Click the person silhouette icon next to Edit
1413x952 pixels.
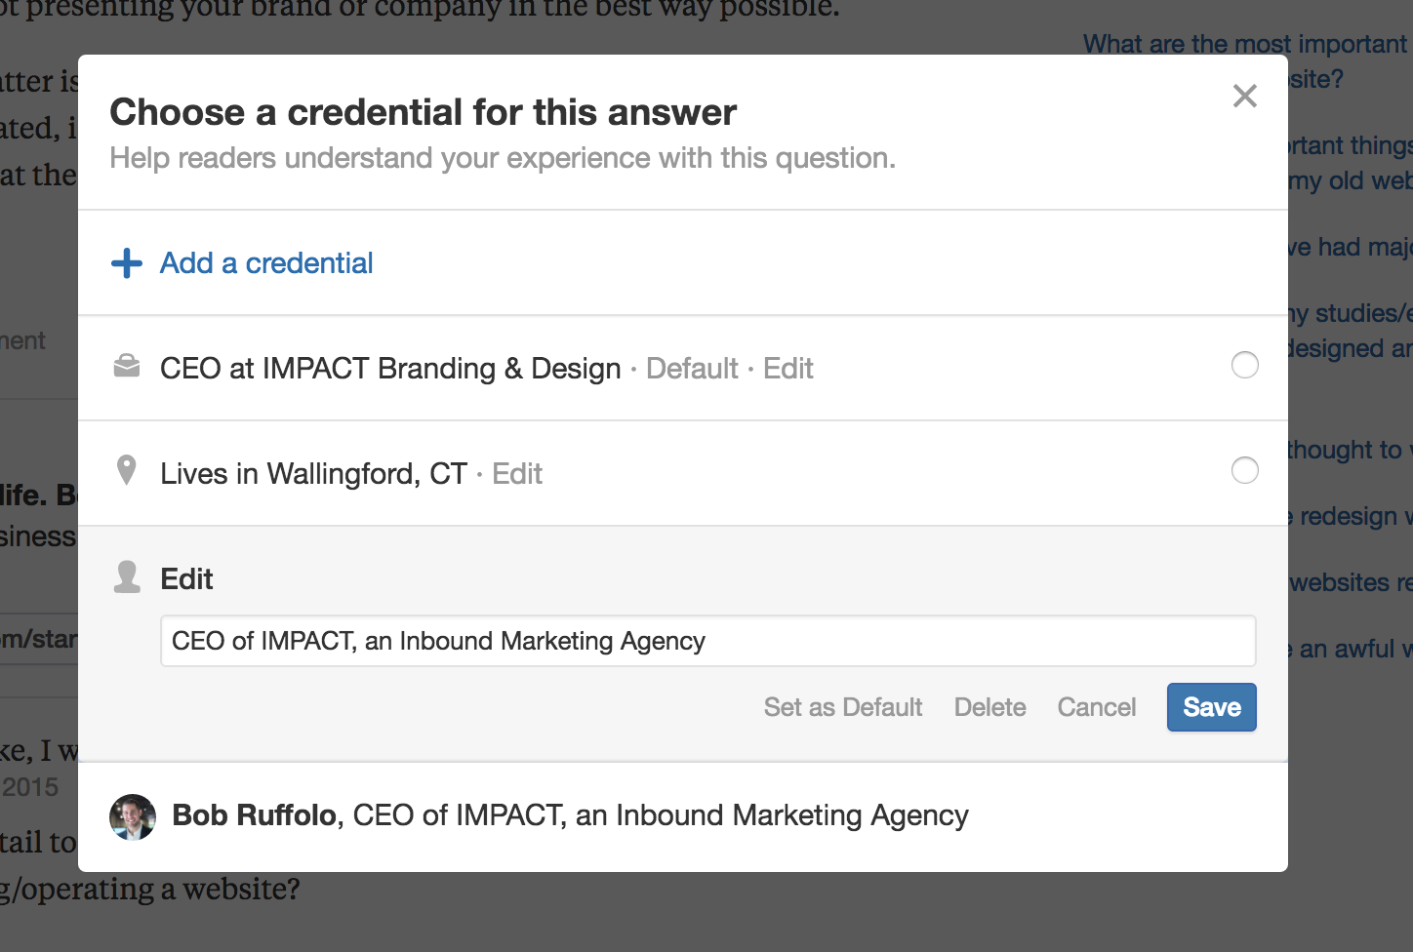(x=127, y=576)
